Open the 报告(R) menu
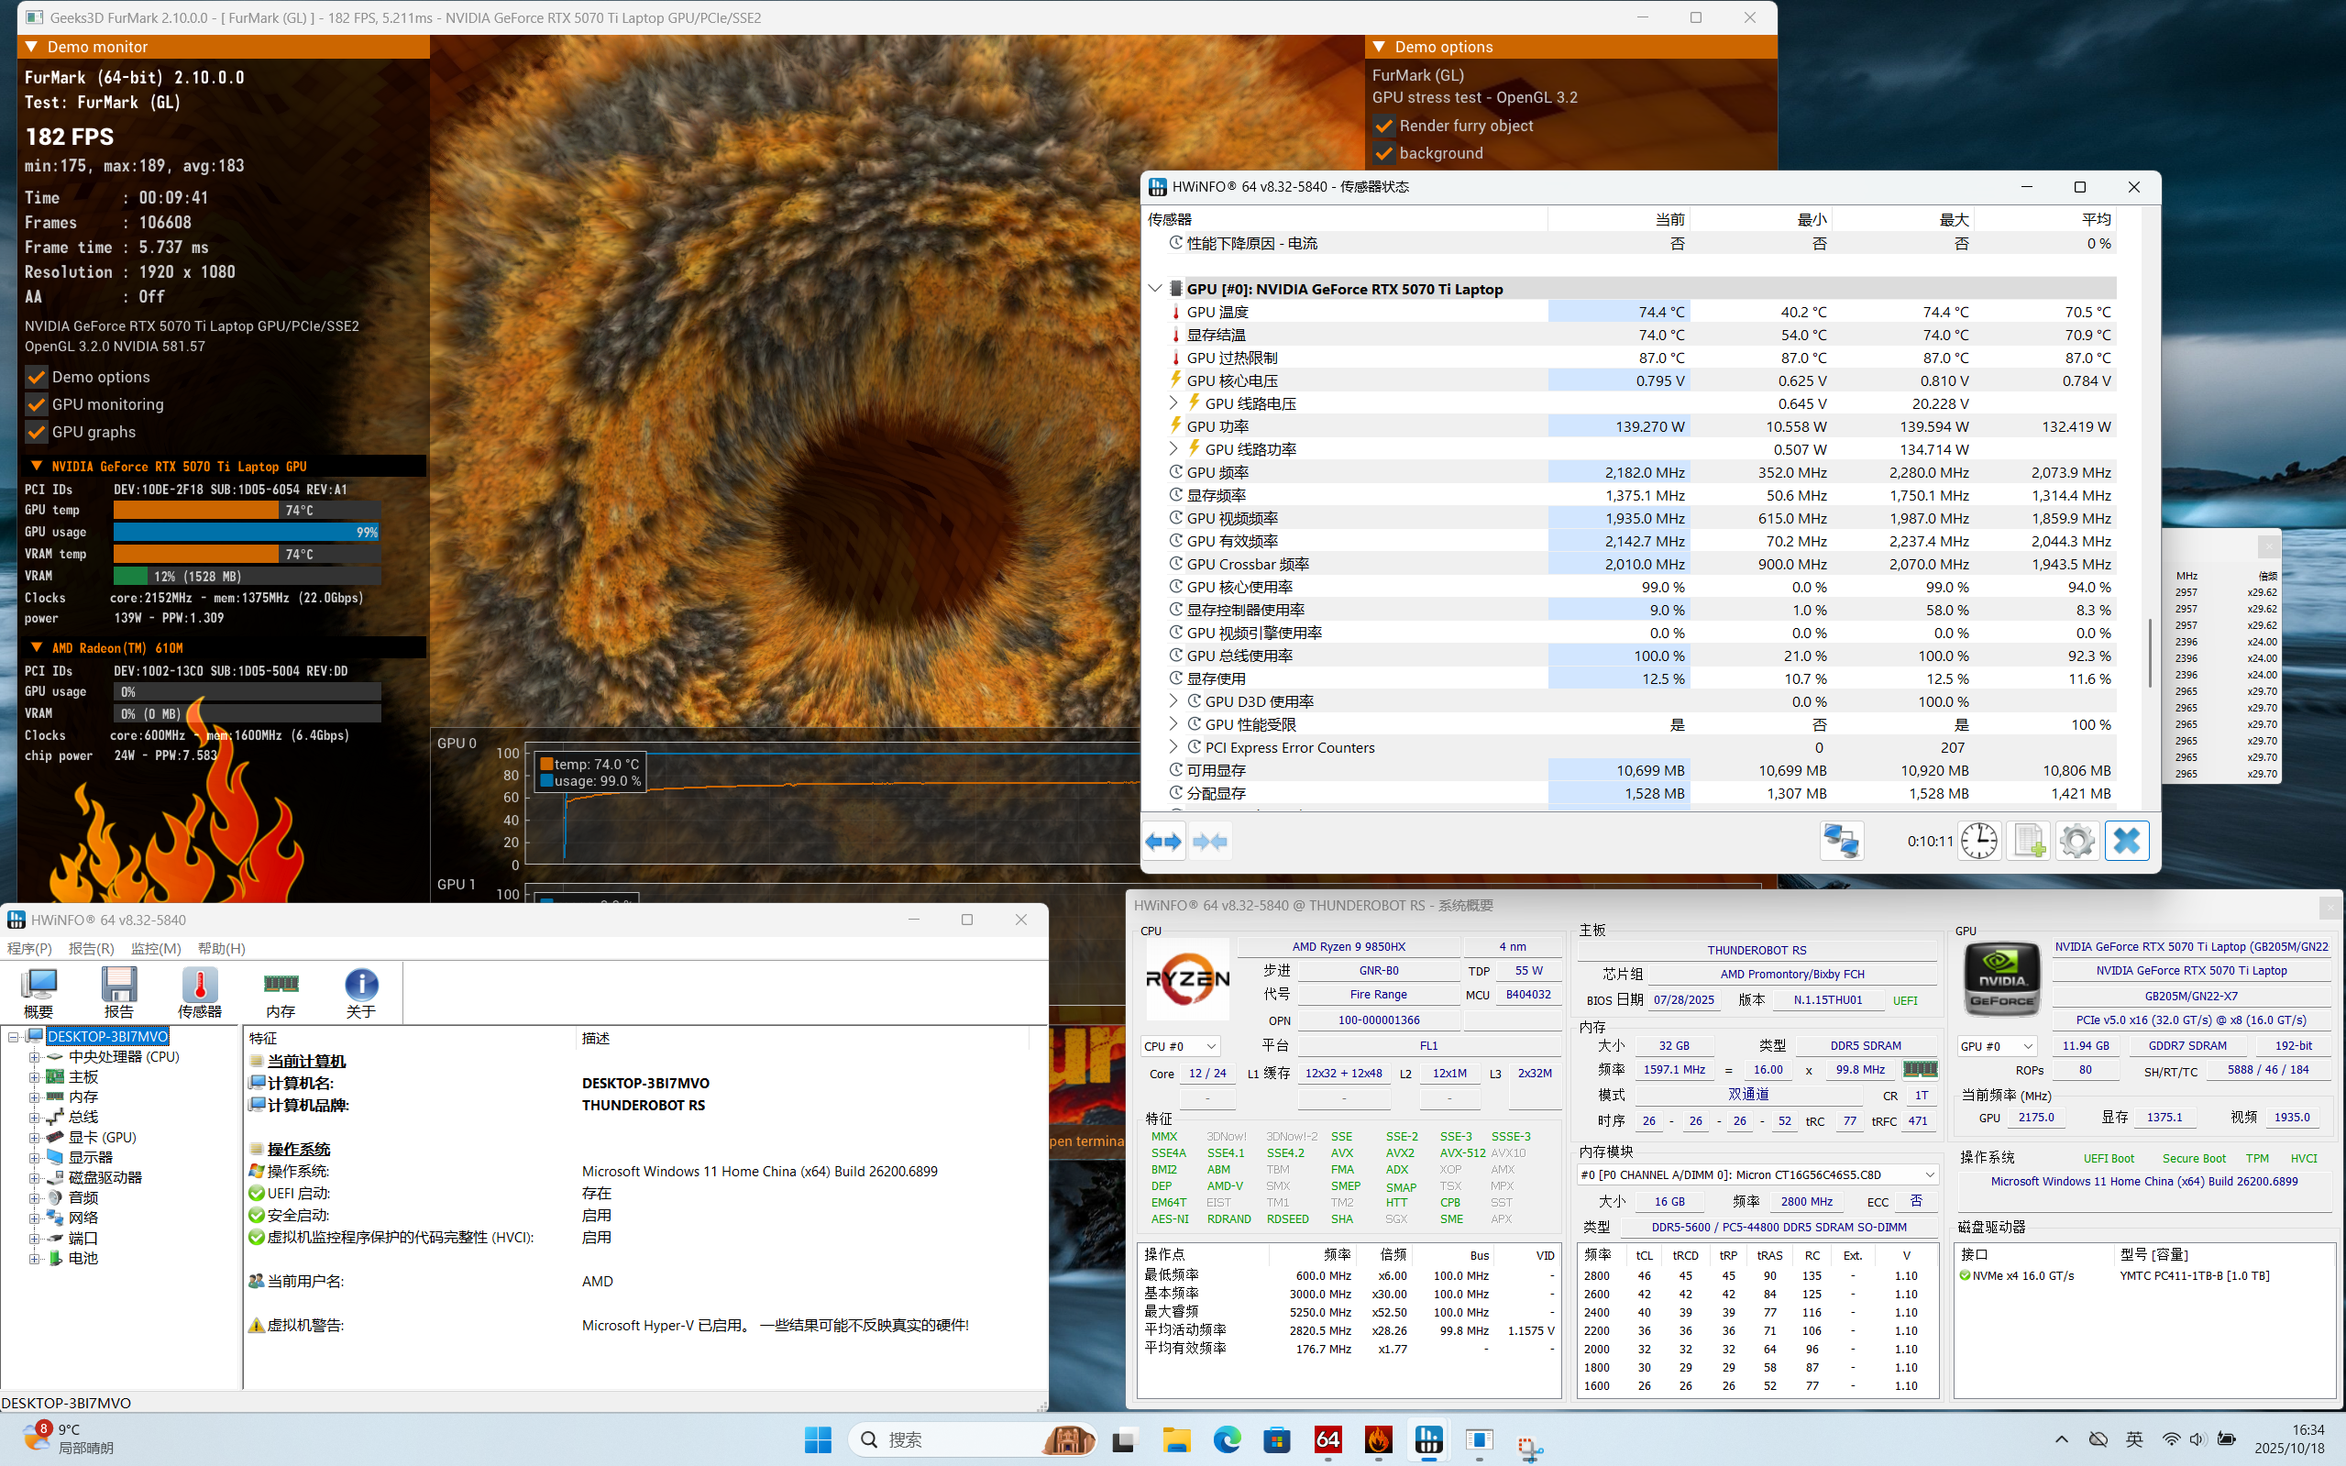 click(91, 948)
